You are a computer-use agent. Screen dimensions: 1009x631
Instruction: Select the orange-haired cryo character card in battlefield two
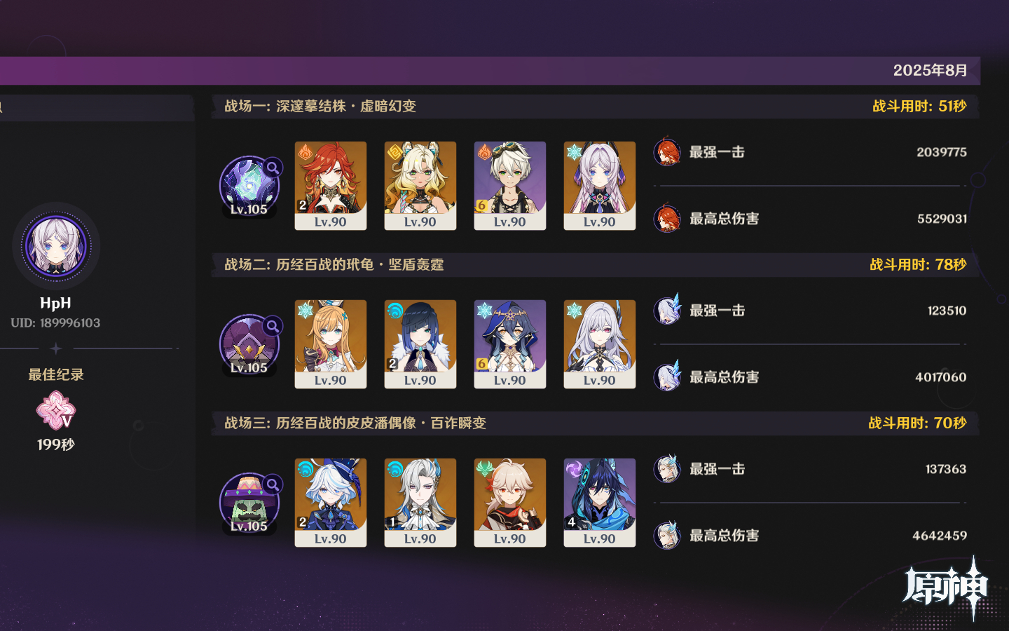point(331,344)
